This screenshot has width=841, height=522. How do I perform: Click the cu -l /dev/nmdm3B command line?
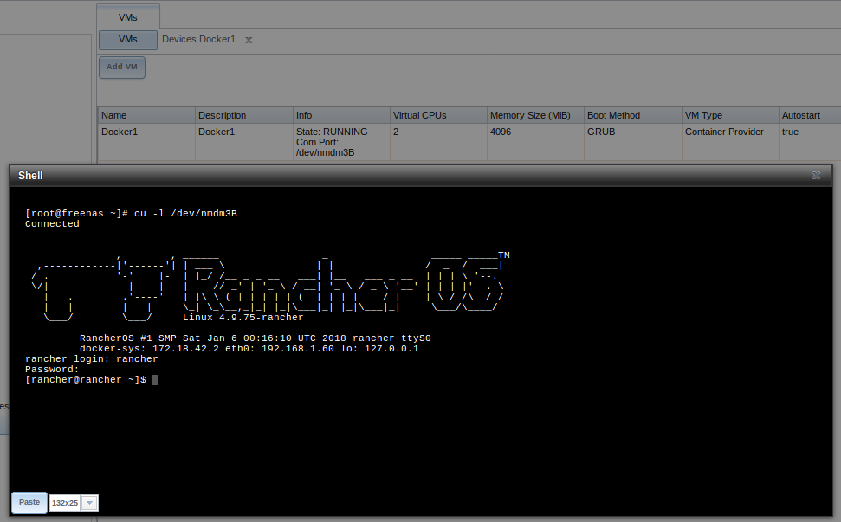coord(131,213)
